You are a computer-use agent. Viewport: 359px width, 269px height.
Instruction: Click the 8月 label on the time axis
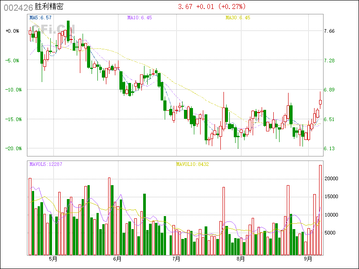pos(241,259)
